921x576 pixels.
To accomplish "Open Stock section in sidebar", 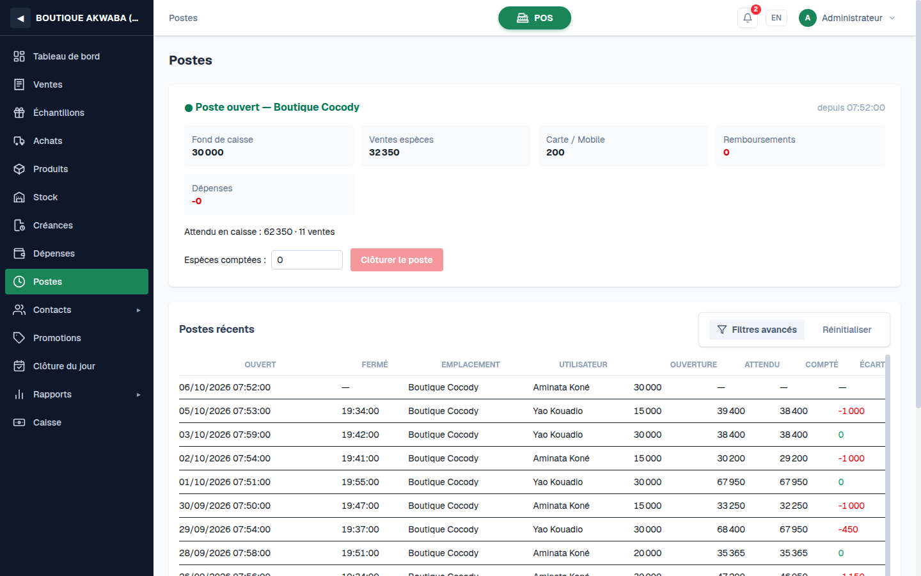I will [x=77, y=197].
